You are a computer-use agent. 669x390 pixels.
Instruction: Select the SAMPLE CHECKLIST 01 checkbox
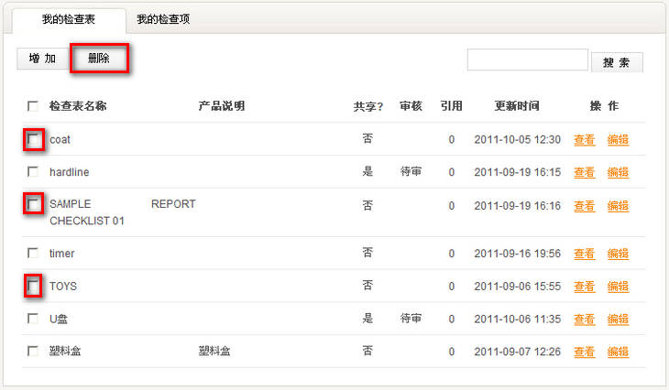tap(33, 204)
